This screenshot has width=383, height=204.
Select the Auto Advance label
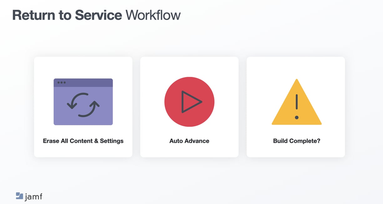tap(189, 141)
